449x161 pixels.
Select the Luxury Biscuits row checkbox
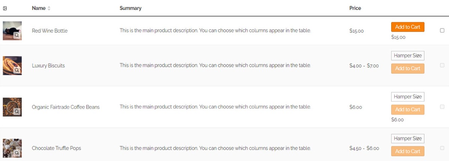(x=442, y=65)
